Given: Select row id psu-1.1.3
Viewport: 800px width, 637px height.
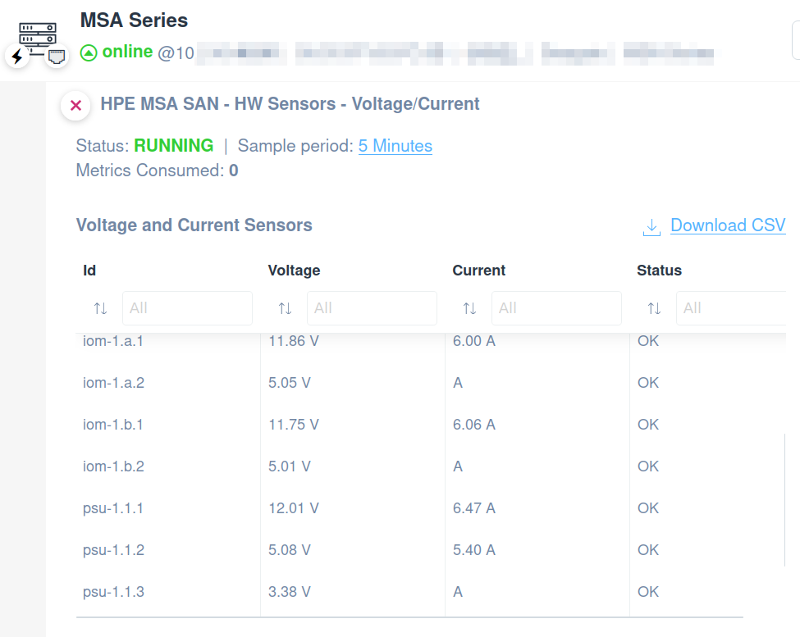Looking at the screenshot, I should [114, 592].
